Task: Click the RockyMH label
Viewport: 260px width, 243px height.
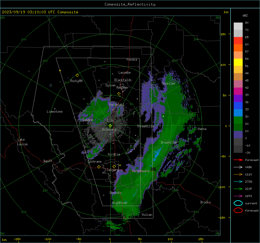Action: pos(76,81)
